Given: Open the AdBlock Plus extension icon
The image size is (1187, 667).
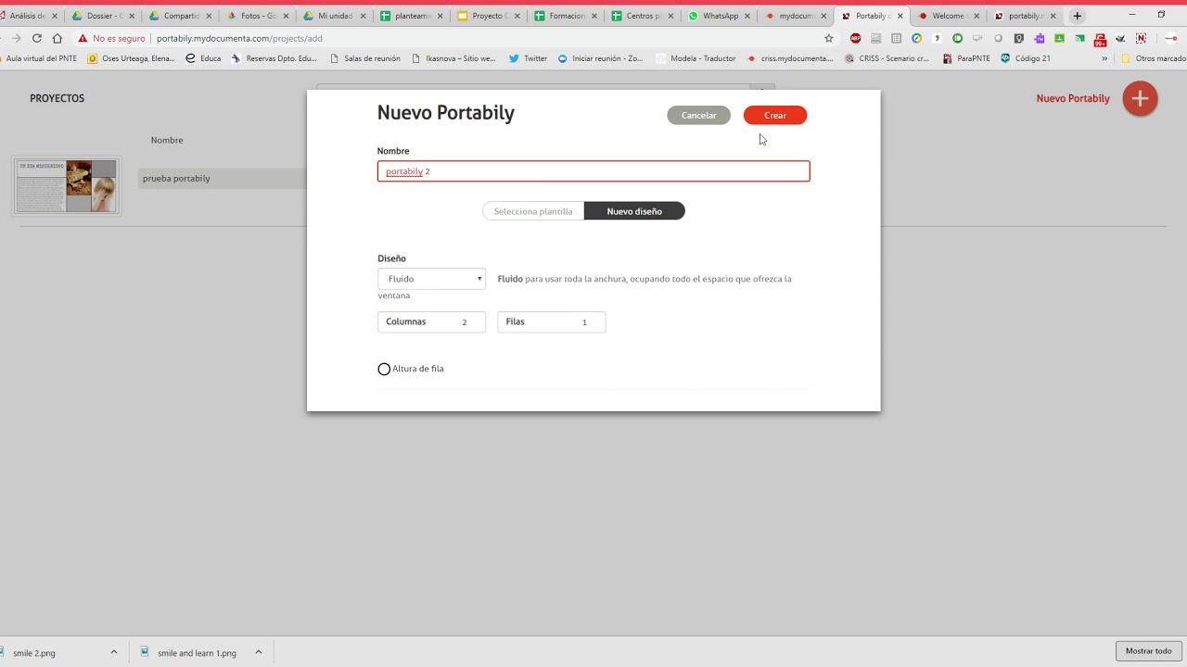Looking at the screenshot, I should [x=855, y=38].
